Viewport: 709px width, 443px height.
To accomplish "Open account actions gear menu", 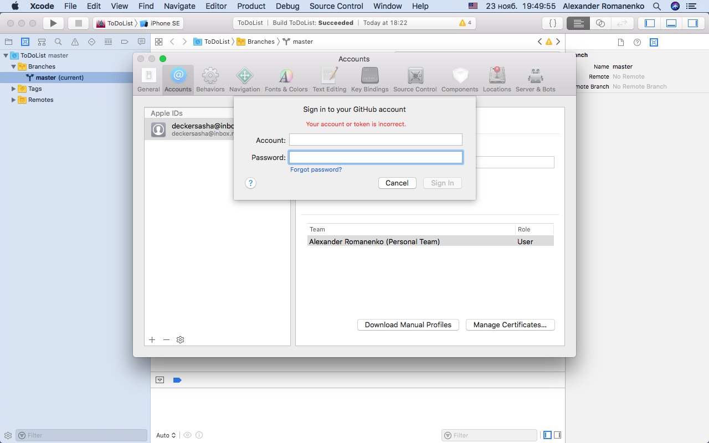I will pyautogui.click(x=180, y=339).
